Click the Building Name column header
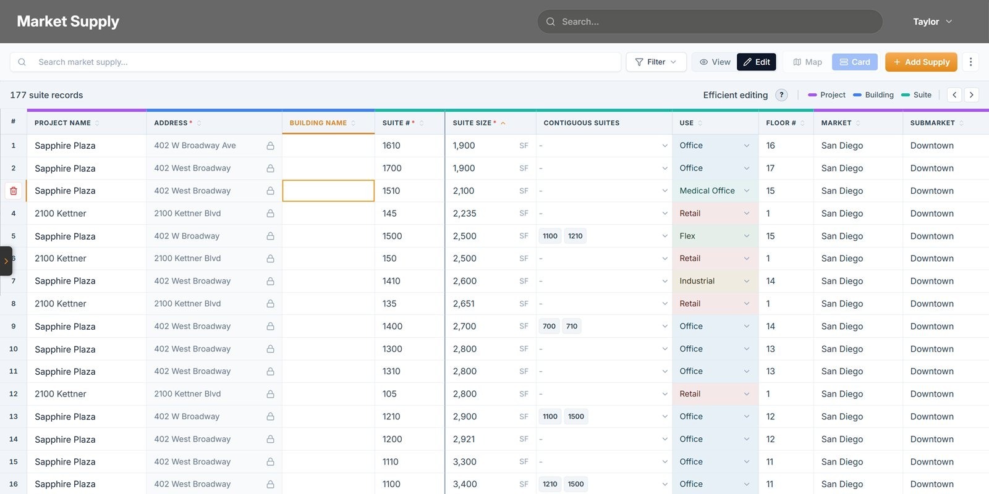The height and width of the screenshot is (494, 989). [x=328, y=123]
